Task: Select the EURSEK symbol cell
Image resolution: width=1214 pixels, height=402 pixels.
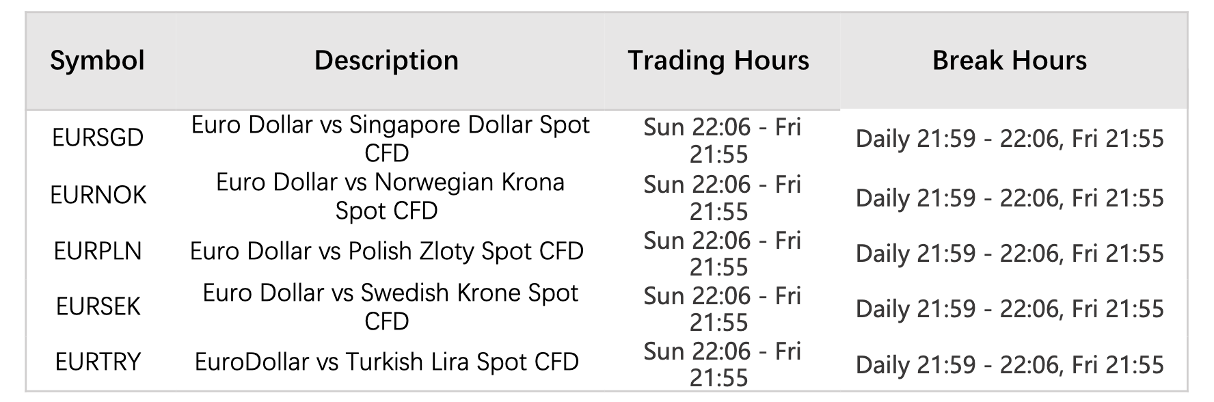Action: point(98,307)
